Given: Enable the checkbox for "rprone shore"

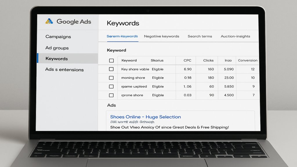Looking at the screenshot, I should (111, 95).
